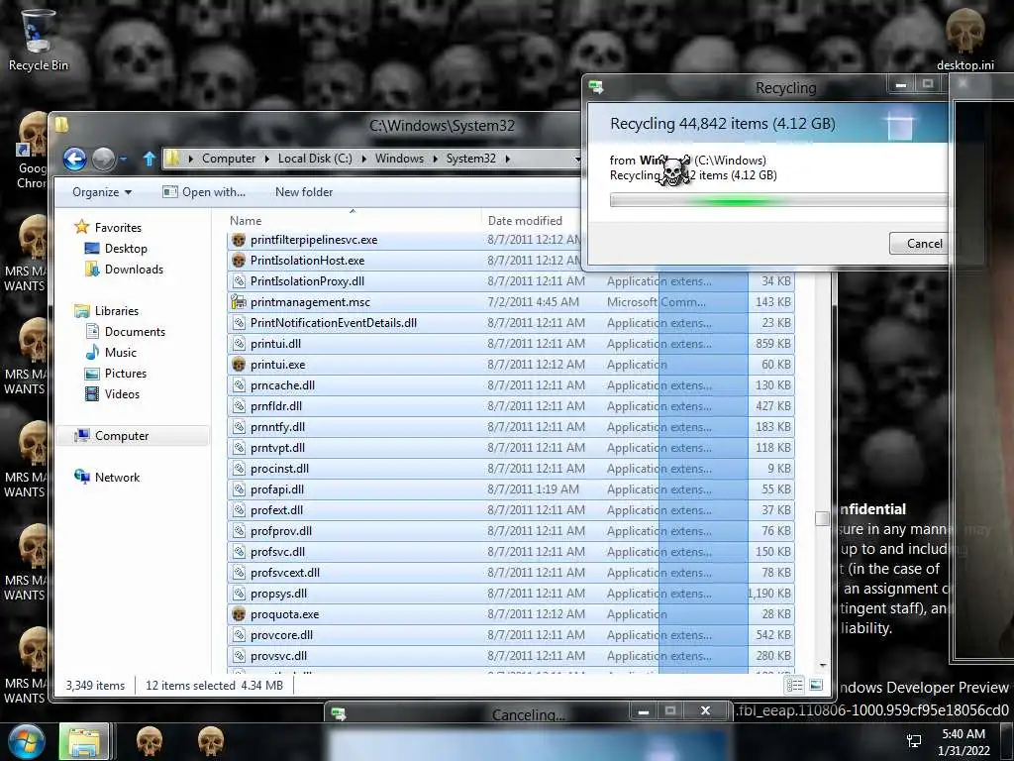Click network icon in system tray
The height and width of the screenshot is (761, 1014).
(x=914, y=741)
